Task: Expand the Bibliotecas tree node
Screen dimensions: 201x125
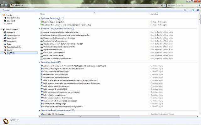Action: click(3, 32)
